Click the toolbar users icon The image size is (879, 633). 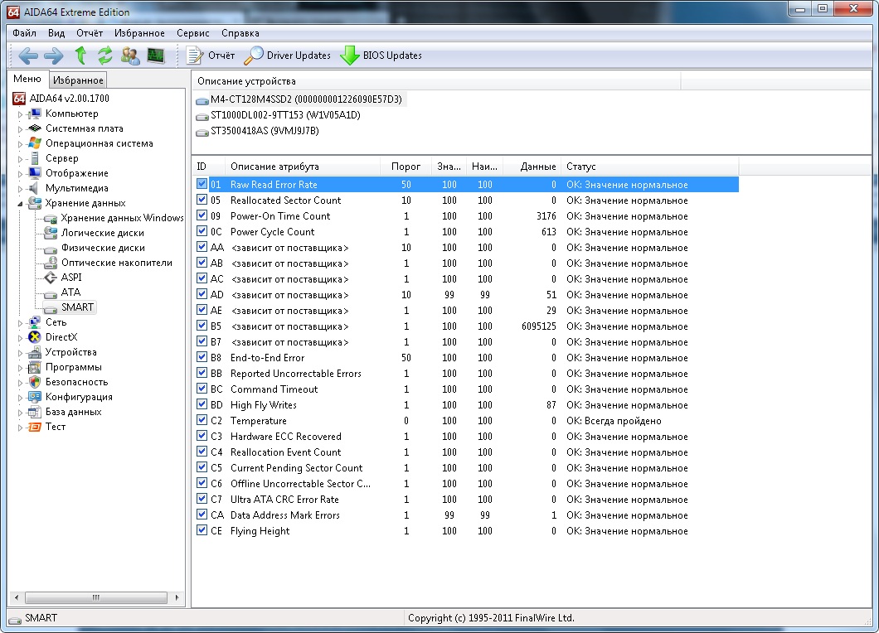coord(130,56)
